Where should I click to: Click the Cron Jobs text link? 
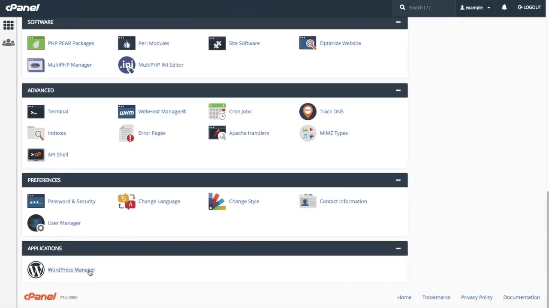coord(240,112)
